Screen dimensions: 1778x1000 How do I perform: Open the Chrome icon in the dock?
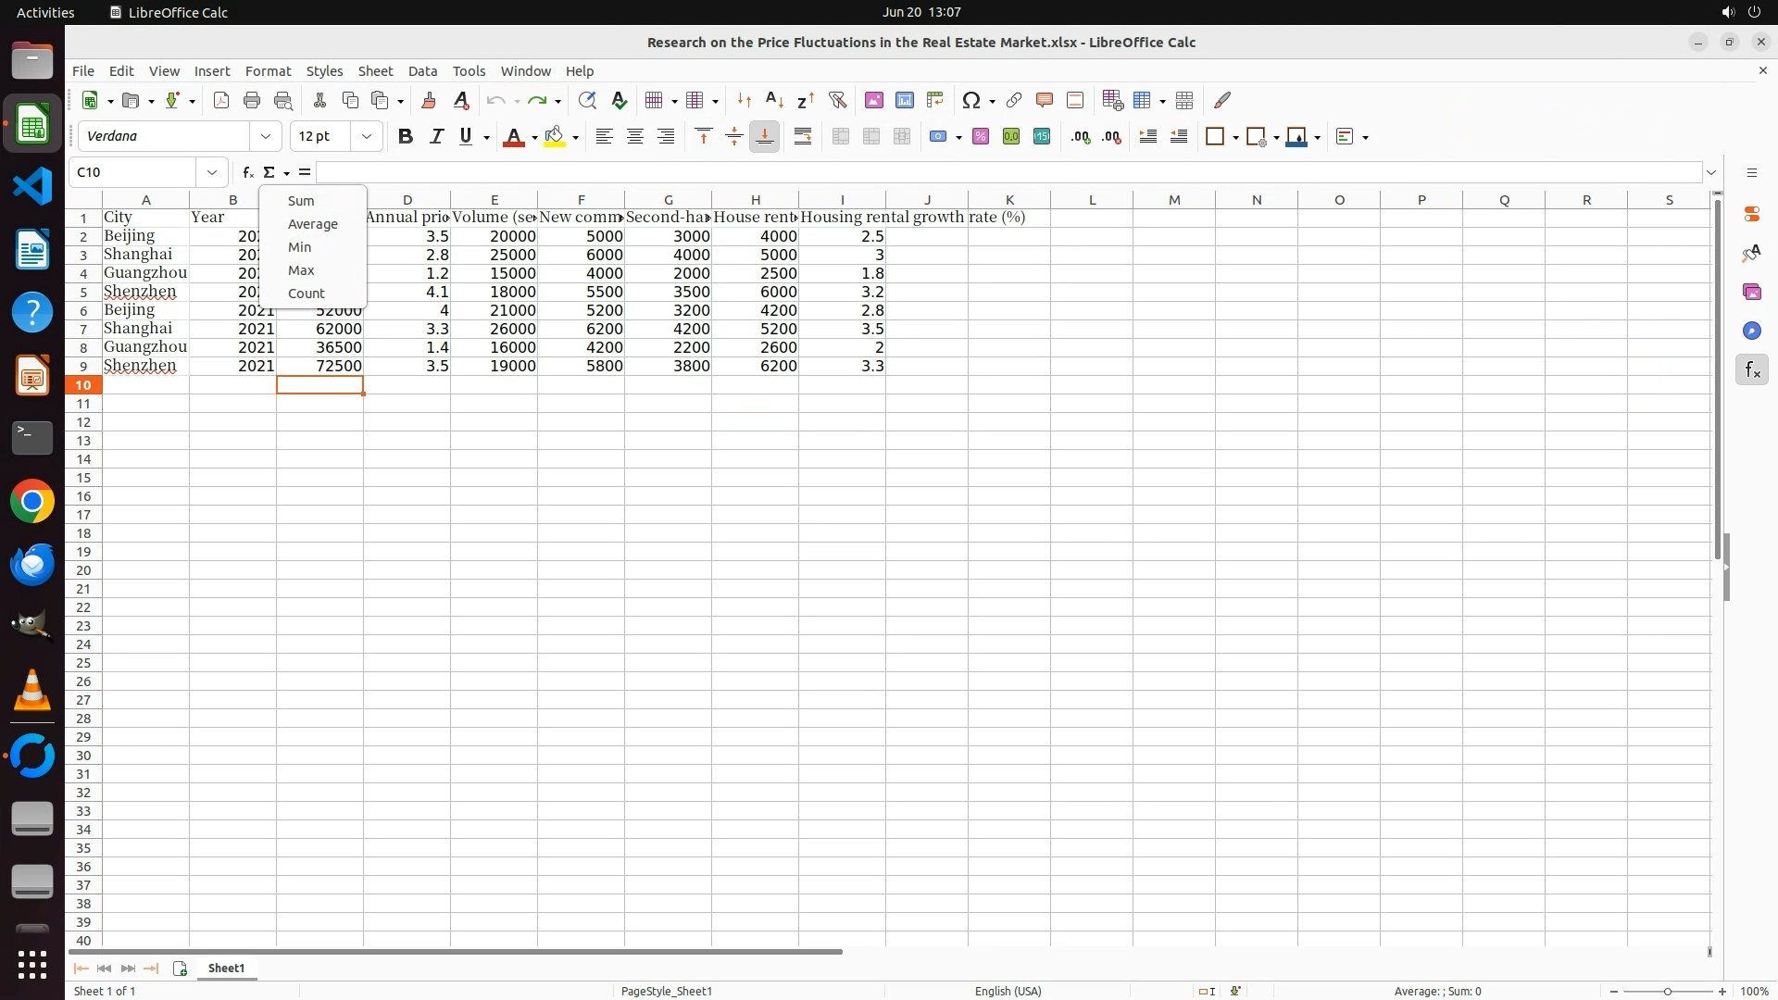coord(32,502)
